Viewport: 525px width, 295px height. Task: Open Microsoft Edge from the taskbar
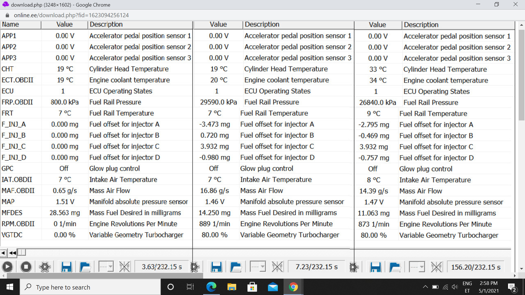coord(211,287)
